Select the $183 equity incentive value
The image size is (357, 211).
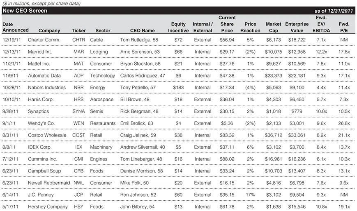click(178, 88)
